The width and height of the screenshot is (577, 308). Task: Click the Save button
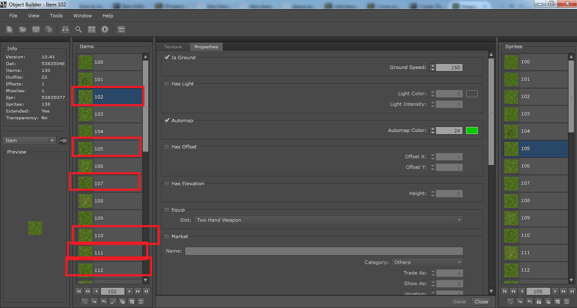click(x=459, y=302)
